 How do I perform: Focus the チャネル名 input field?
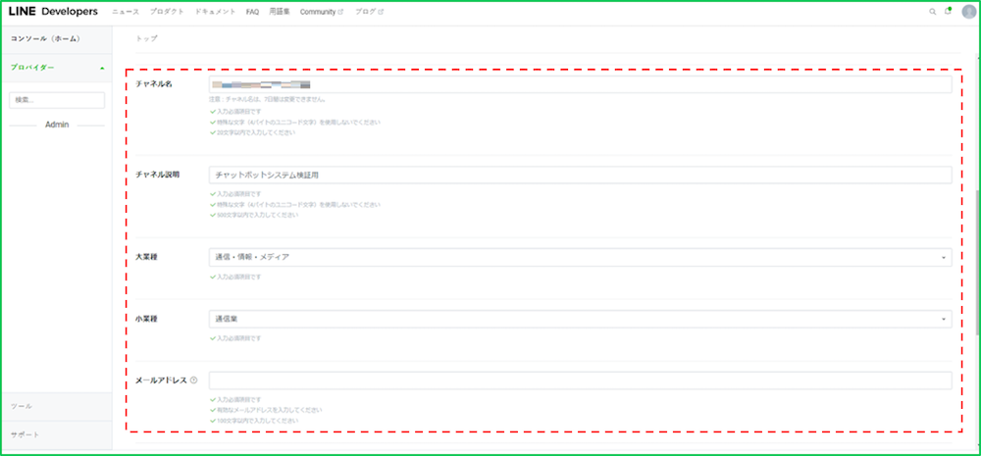(x=580, y=84)
